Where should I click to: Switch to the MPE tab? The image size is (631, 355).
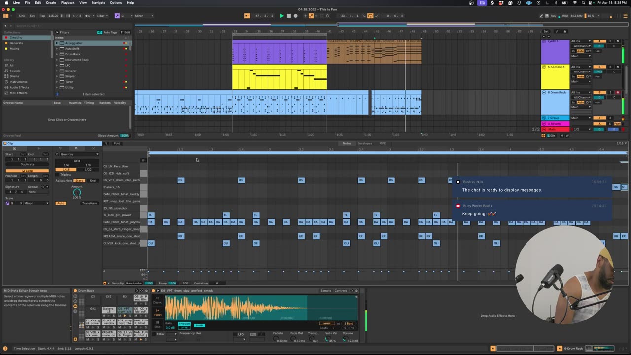[382, 143]
